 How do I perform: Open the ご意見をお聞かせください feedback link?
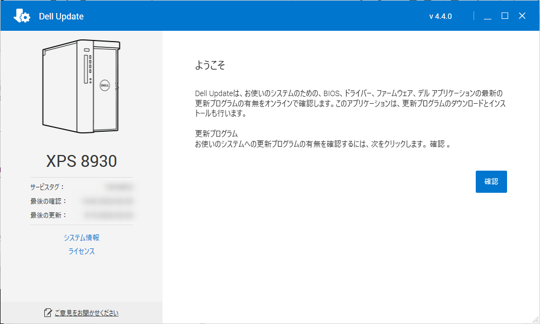[86, 313]
